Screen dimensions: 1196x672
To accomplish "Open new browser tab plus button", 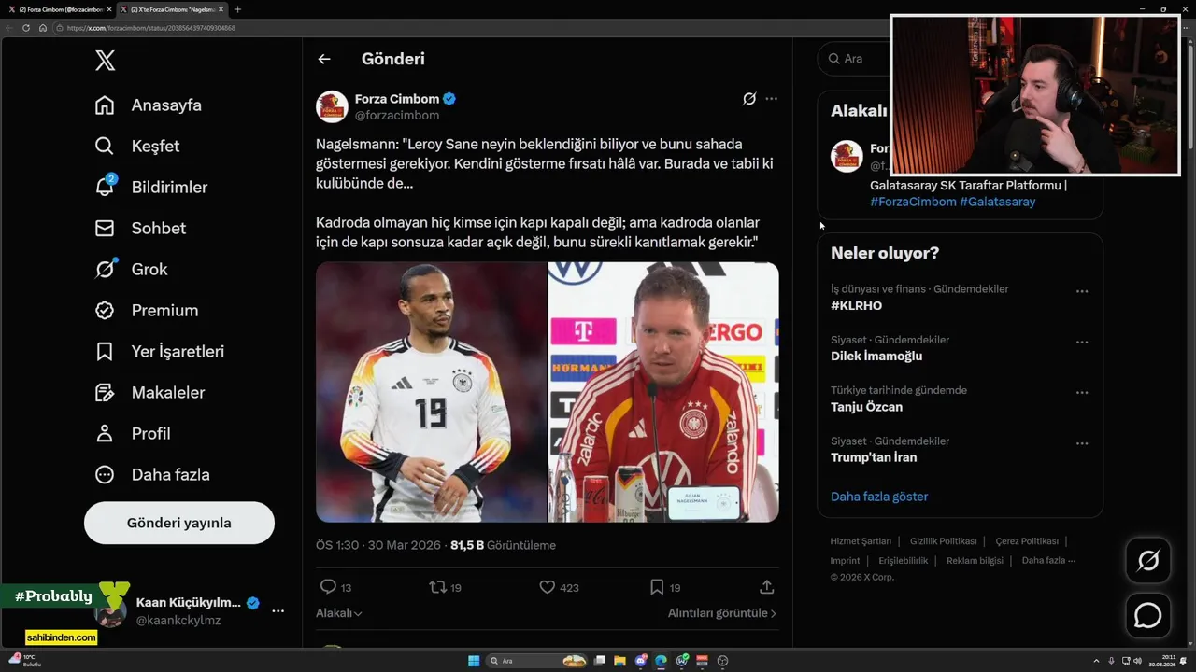I will coord(237,9).
